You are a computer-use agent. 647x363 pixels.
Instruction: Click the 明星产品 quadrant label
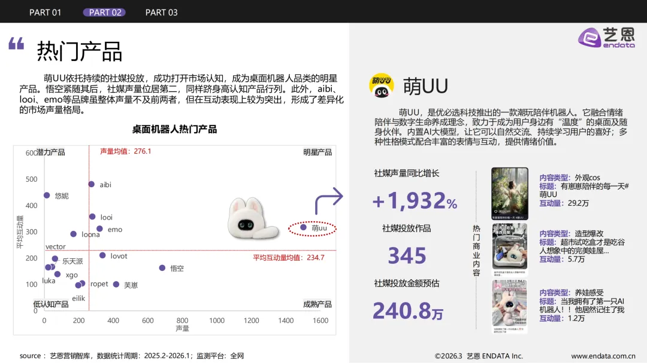pyautogui.click(x=318, y=152)
